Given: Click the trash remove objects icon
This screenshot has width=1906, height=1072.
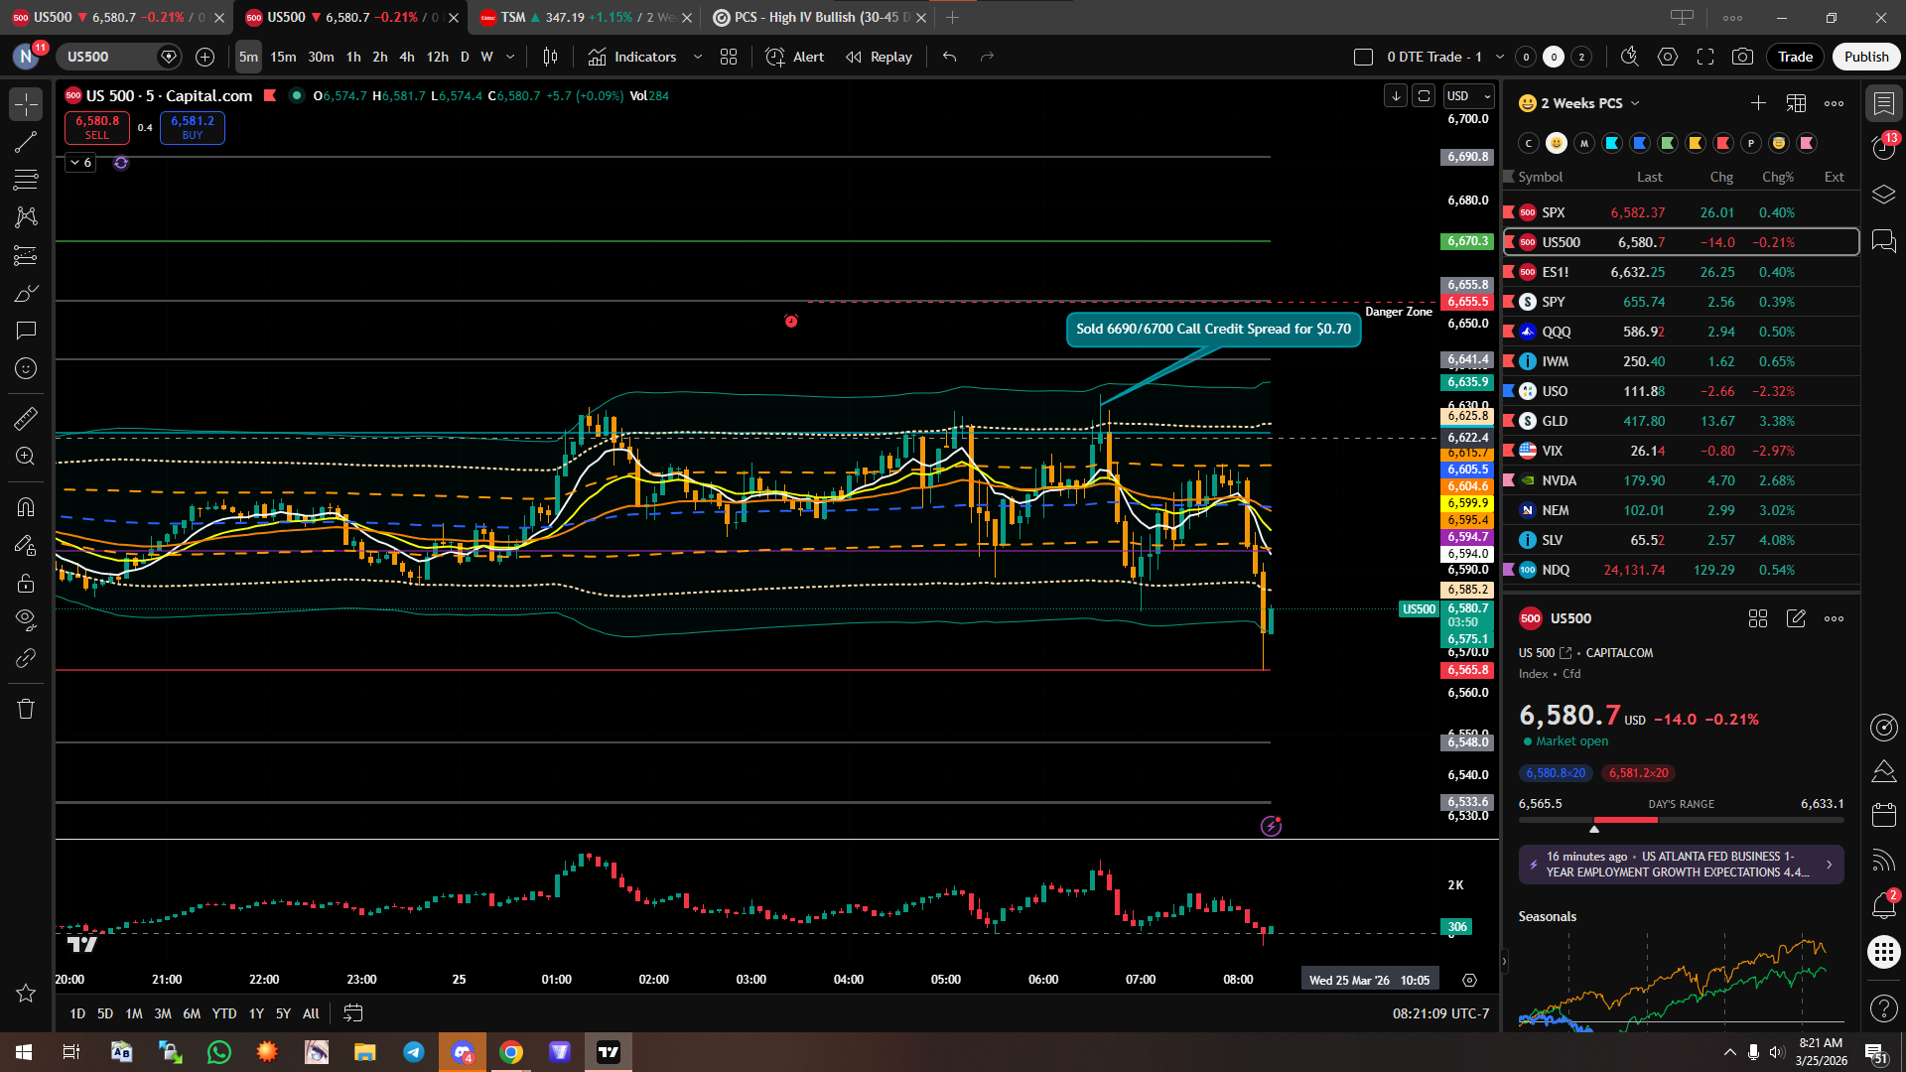Looking at the screenshot, I should pyautogui.click(x=26, y=709).
